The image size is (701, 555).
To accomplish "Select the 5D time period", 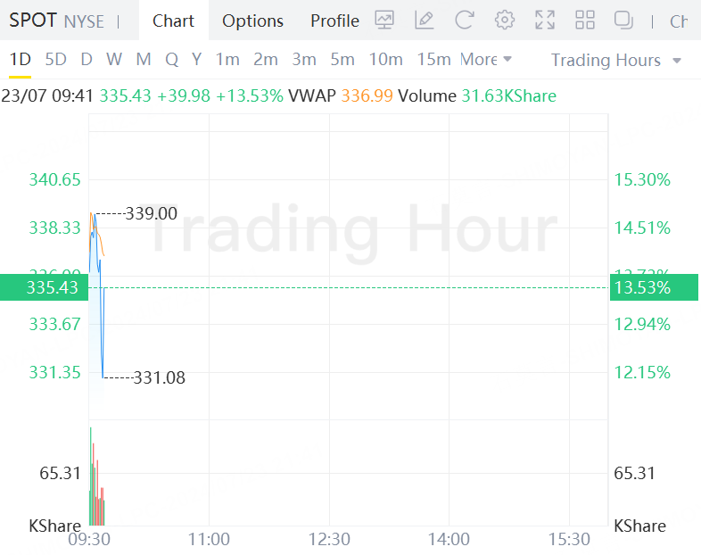I will click(x=56, y=59).
